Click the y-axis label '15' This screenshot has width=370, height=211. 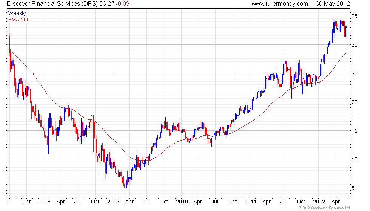(355, 131)
